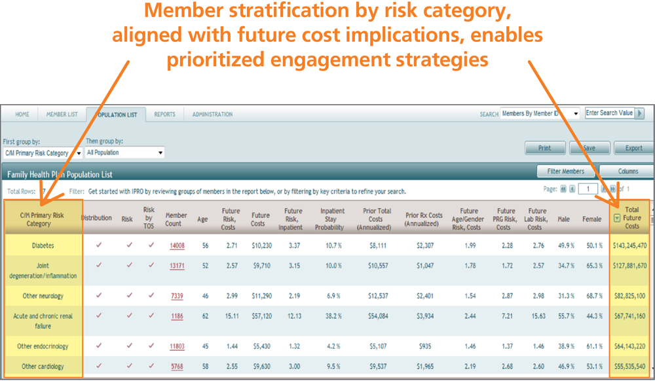Screen dimensions: 655x381
Task: Jump to the last results page
Action: pyautogui.click(x=612, y=190)
